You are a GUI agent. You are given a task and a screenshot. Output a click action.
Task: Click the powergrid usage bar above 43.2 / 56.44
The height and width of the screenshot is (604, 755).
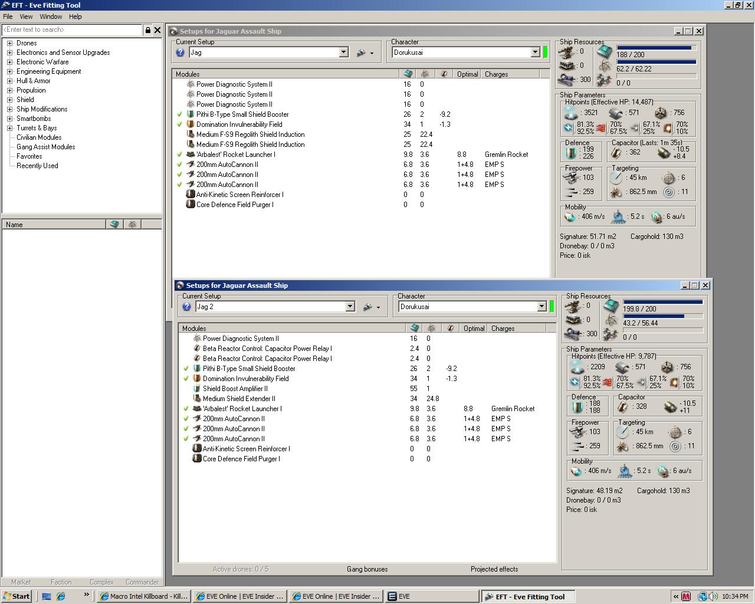[663, 316]
